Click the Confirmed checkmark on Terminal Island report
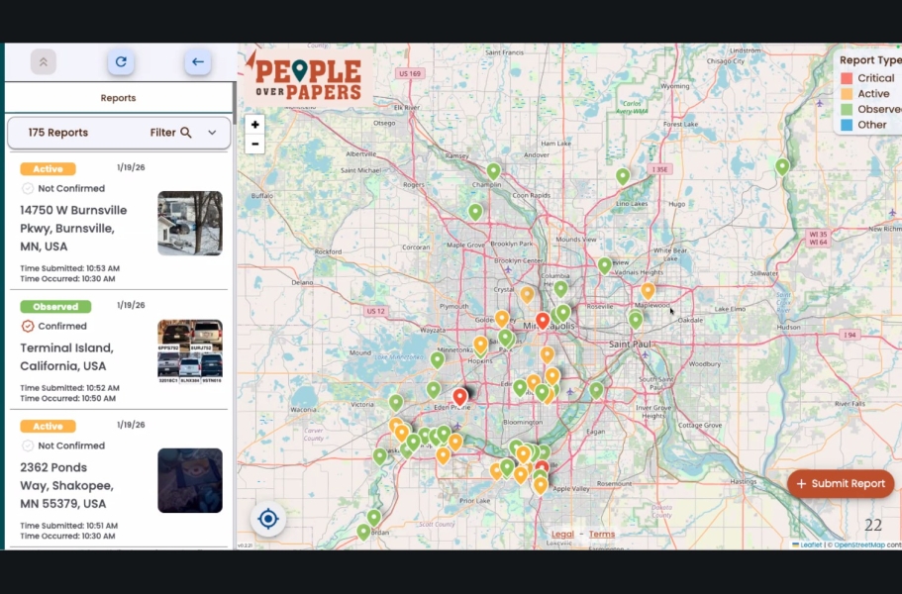Image resolution: width=902 pixels, height=594 pixels. (x=27, y=326)
